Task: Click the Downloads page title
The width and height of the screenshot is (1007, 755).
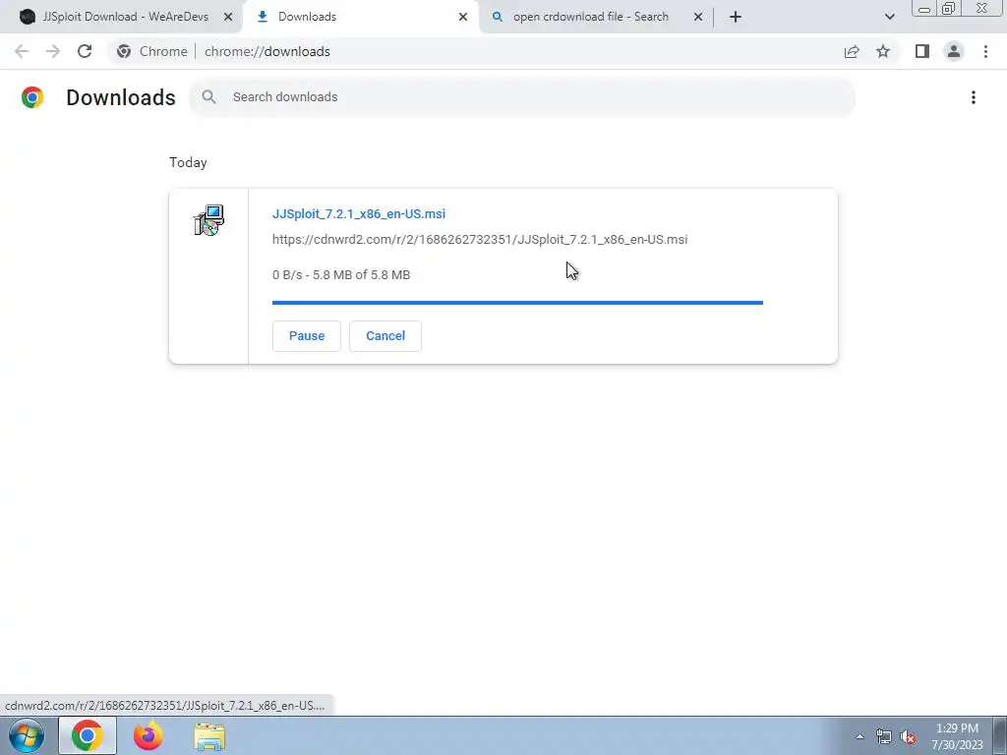Action: 121,97
